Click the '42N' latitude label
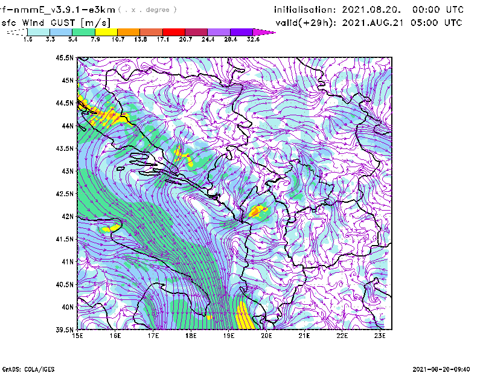The image size is (483, 373). point(68,216)
